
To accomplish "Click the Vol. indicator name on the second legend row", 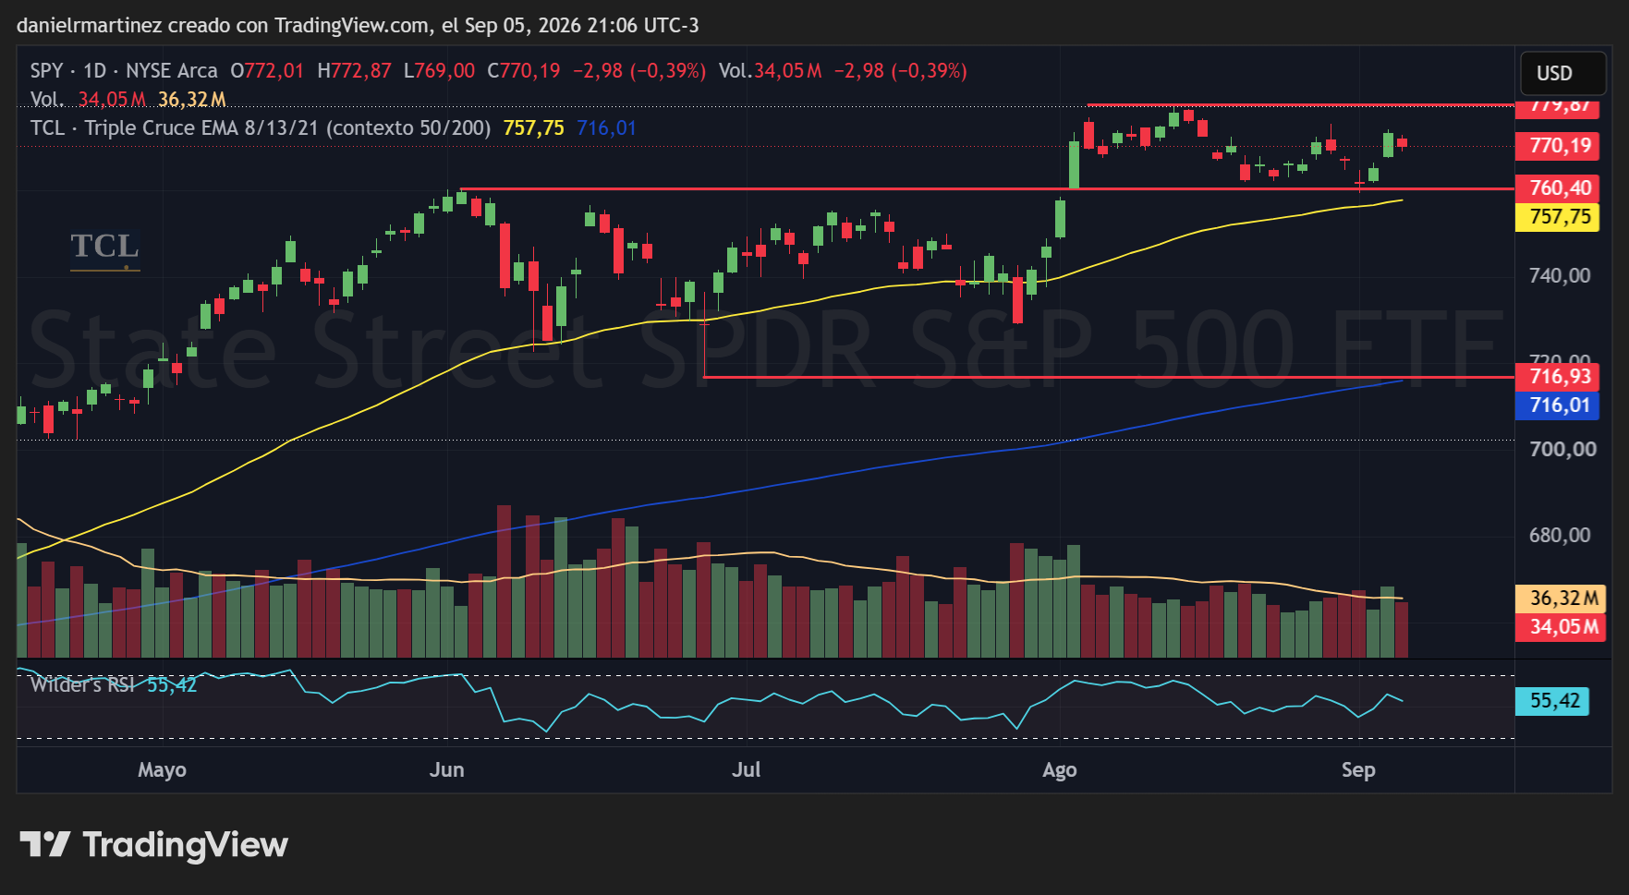I will point(47,100).
